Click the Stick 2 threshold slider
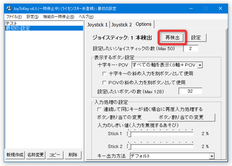This screenshot has width=232, height=166. [160, 146]
